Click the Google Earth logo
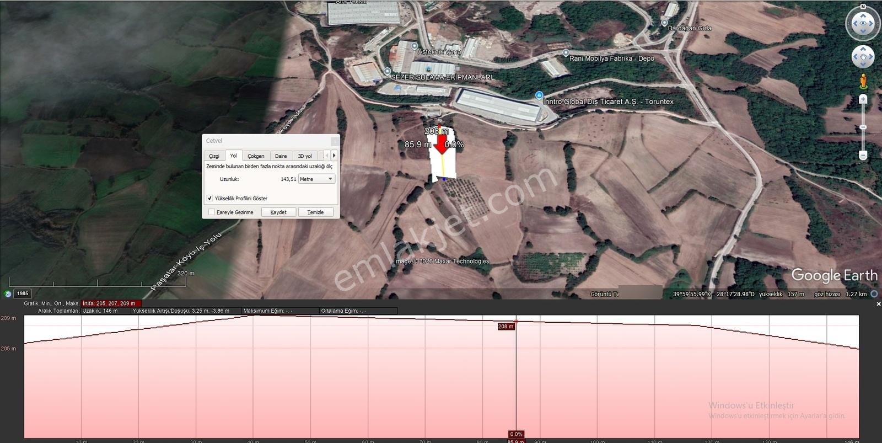The image size is (882, 443). tap(834, 275)
